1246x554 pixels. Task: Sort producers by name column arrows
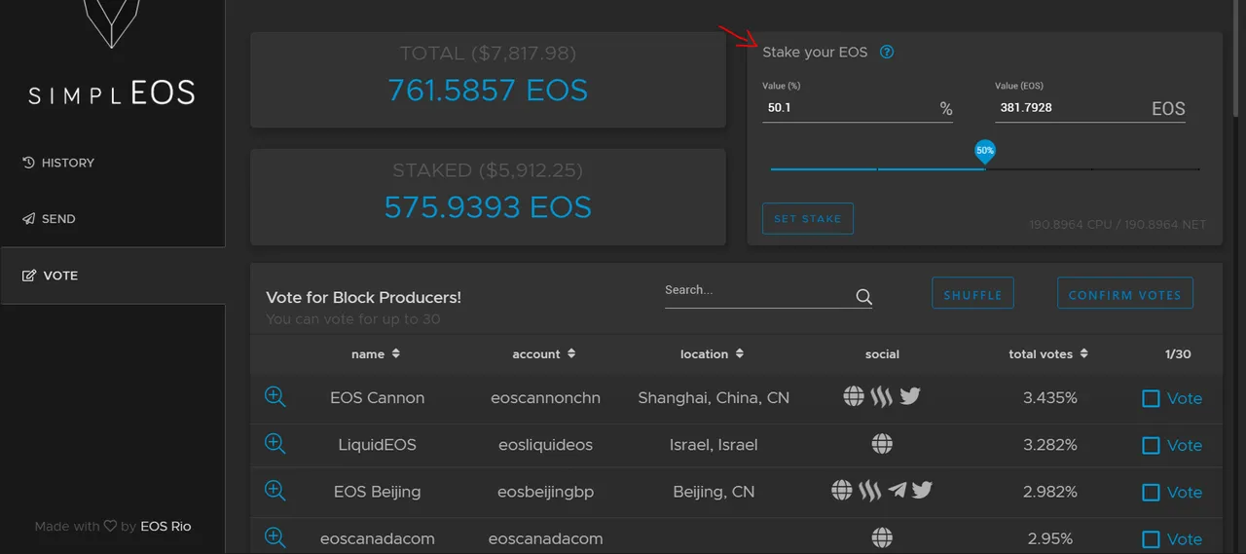tap(396, 353)
